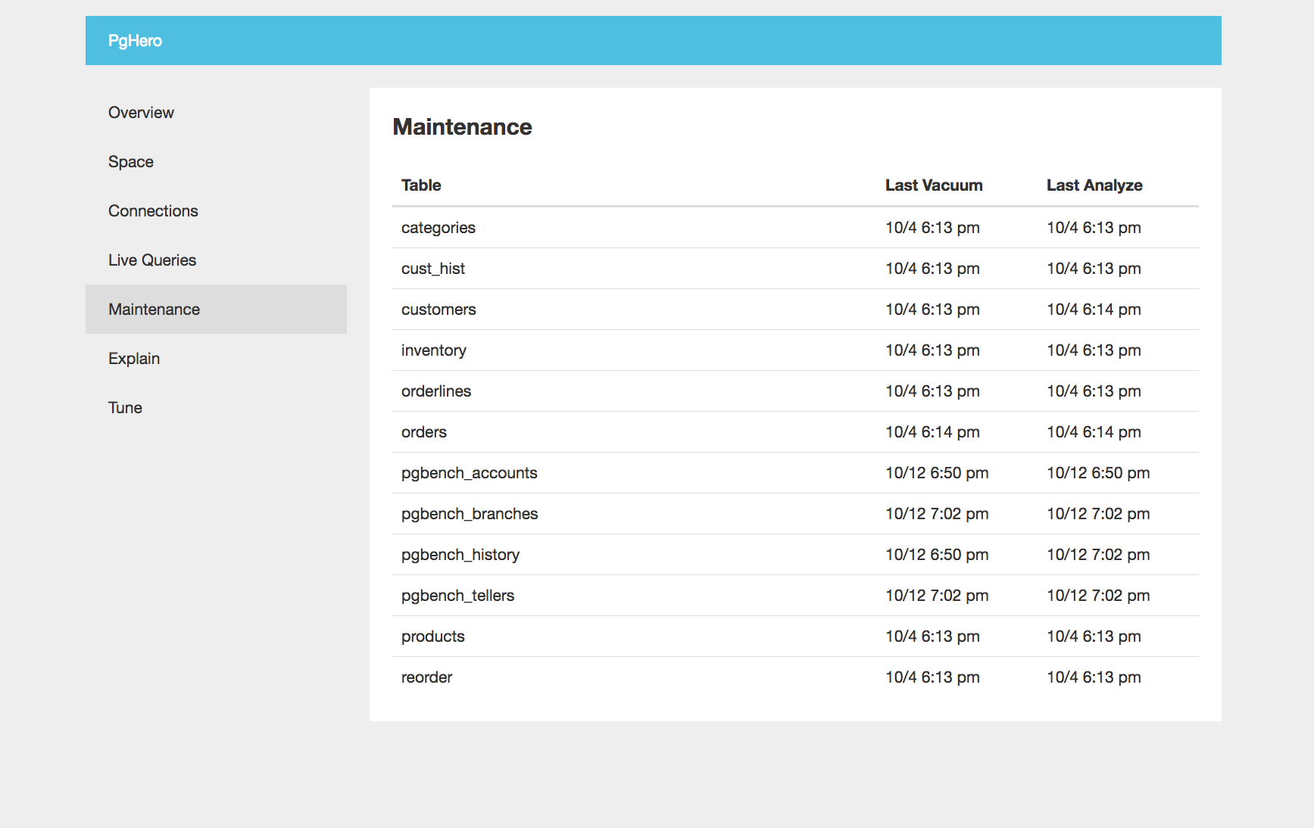This screenshot has height=828, width=1314.
Task: Click the customers table entry
Action: (x=439, y=309)
